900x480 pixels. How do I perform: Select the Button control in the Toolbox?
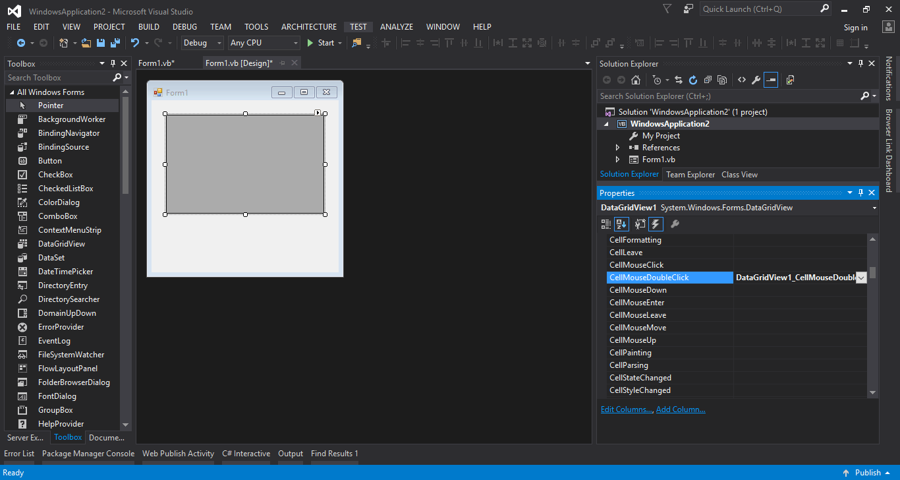pos(63,161)
